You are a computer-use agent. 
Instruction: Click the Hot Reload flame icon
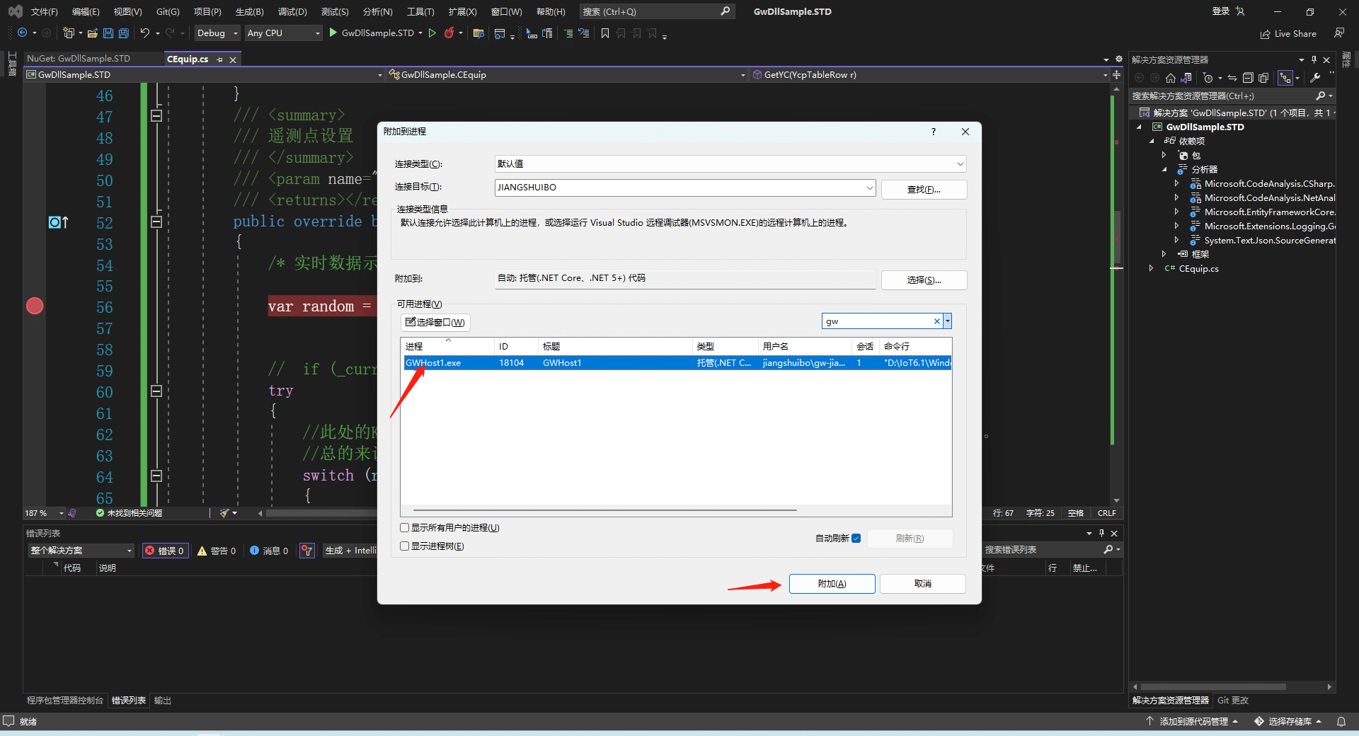[449, 33]
